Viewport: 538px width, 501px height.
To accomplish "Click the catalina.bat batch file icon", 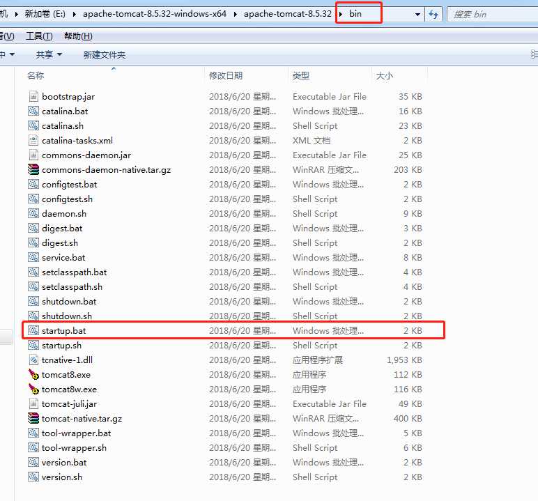I will click(x=33, y=111).
